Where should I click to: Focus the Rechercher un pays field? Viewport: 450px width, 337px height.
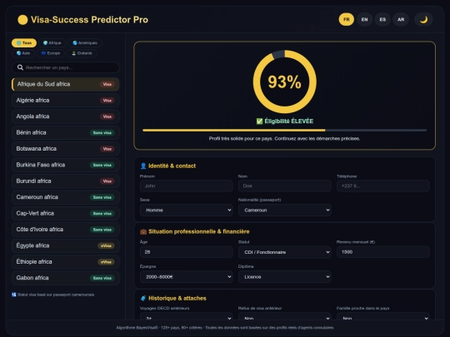click(66, 67)
